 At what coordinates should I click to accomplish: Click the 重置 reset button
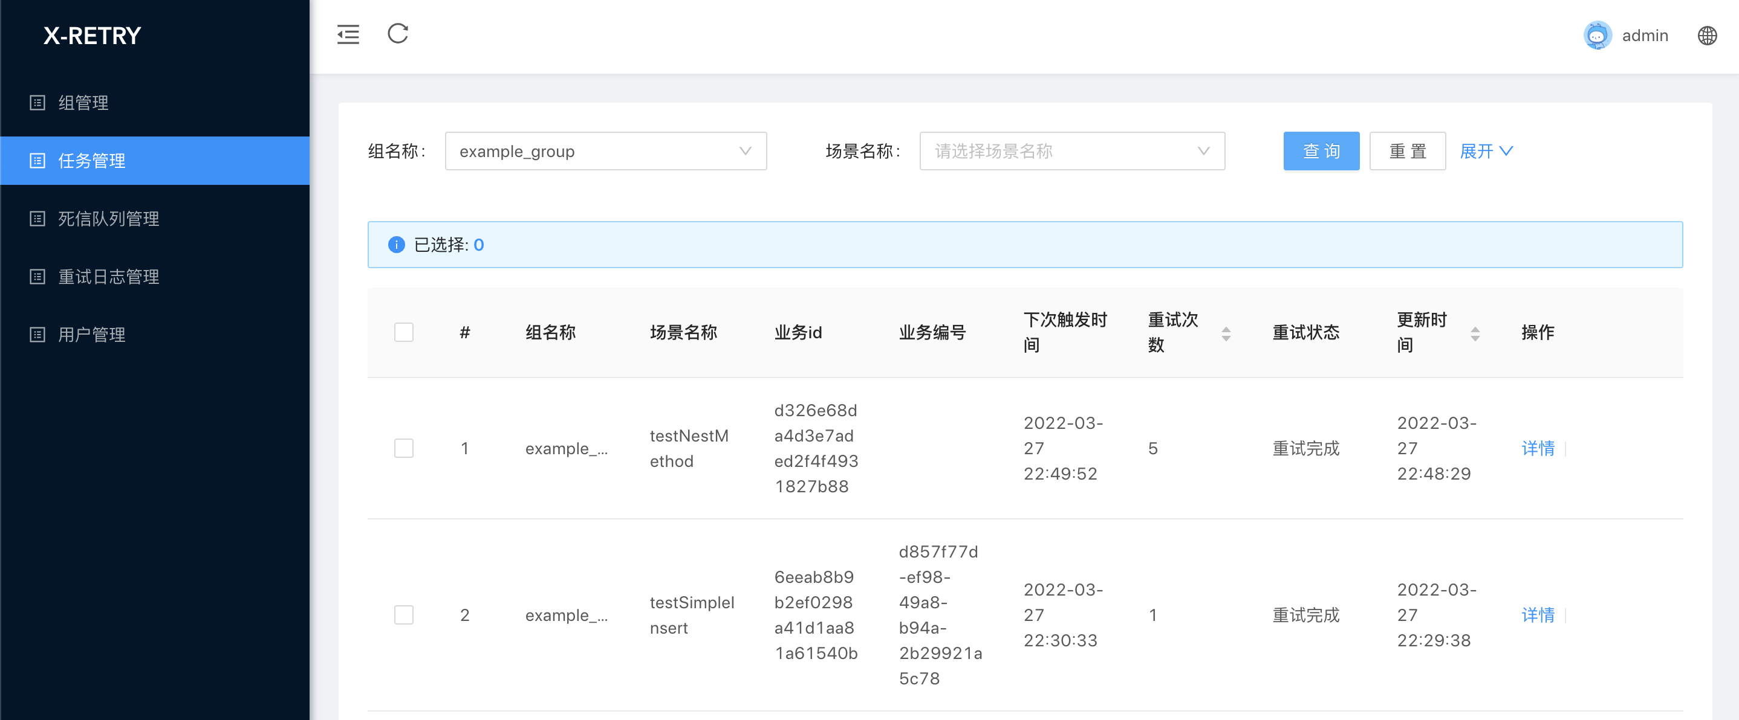(x=1407, y=151)
